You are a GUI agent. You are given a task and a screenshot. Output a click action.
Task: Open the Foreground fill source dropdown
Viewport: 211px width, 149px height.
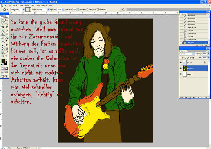[18, 9]
